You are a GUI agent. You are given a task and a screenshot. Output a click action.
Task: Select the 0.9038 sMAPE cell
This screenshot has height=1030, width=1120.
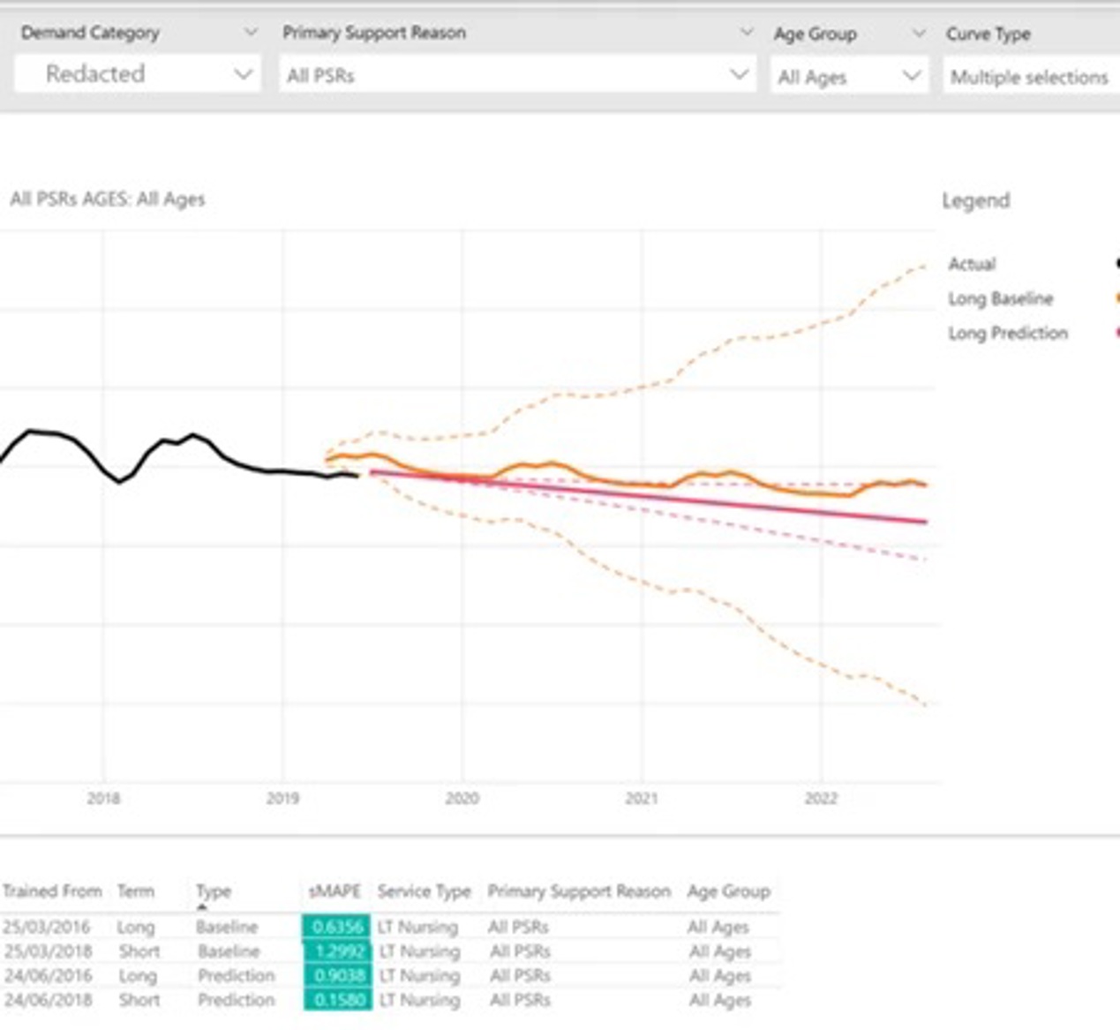click(336, 975)
